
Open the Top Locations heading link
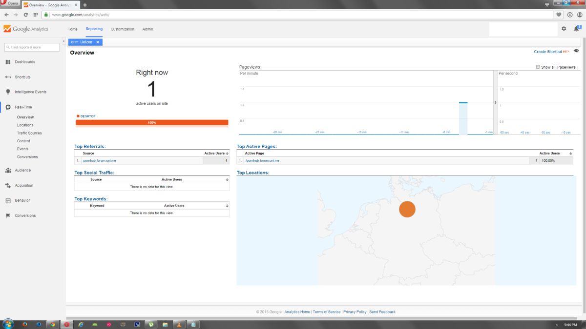pos(253,173)
